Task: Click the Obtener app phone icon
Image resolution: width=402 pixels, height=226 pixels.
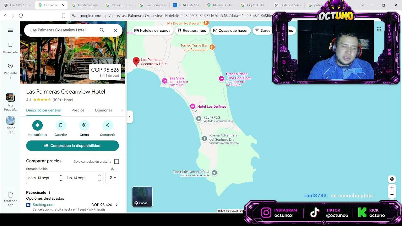Action: coord(10,195)
